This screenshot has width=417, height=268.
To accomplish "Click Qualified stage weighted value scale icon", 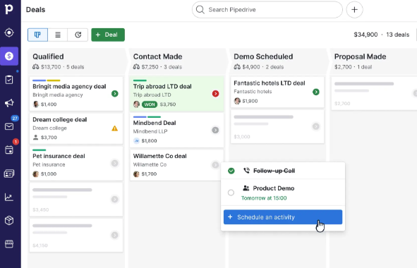I will pyautogui.click(x=36, y=67).
